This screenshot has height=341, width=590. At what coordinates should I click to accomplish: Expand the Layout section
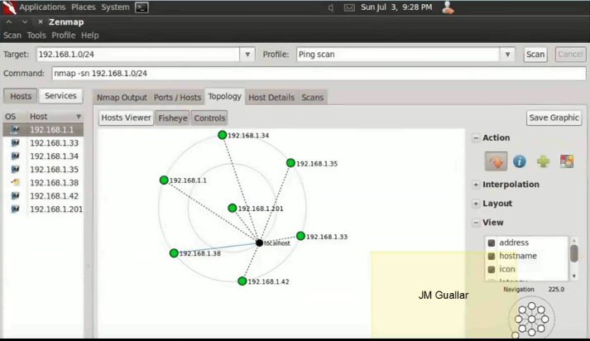point(476,204)
